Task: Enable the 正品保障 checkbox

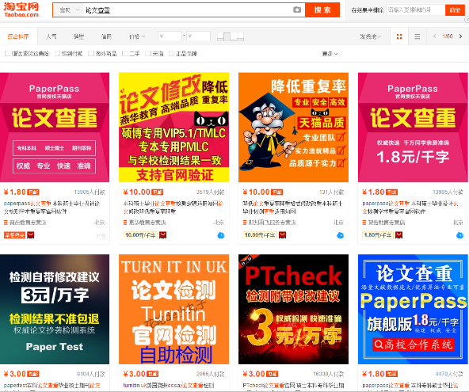Action: pos(171,54)
